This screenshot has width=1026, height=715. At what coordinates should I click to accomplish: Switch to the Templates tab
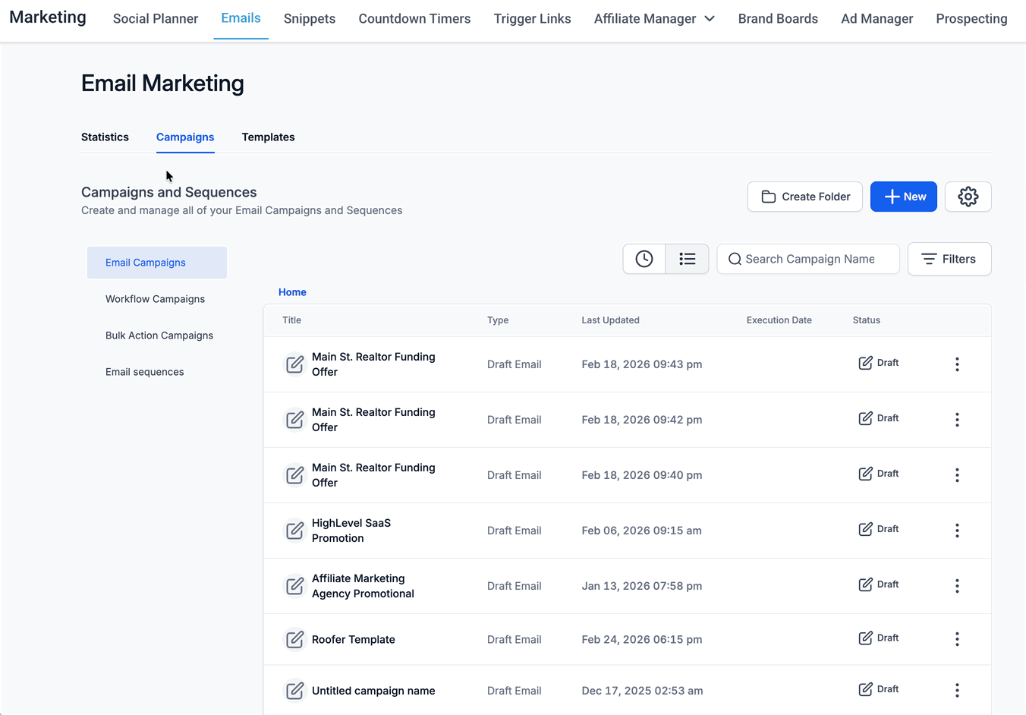268,137
